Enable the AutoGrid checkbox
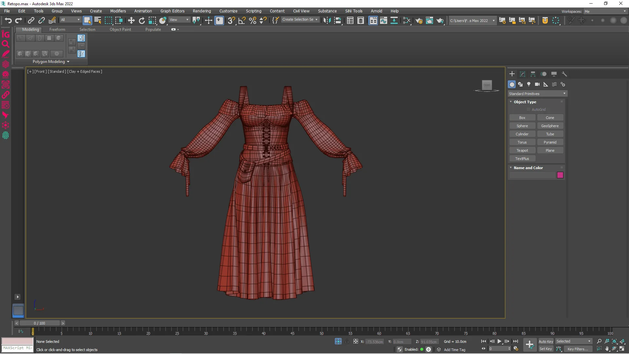The image size is (629, 354). 528,109
